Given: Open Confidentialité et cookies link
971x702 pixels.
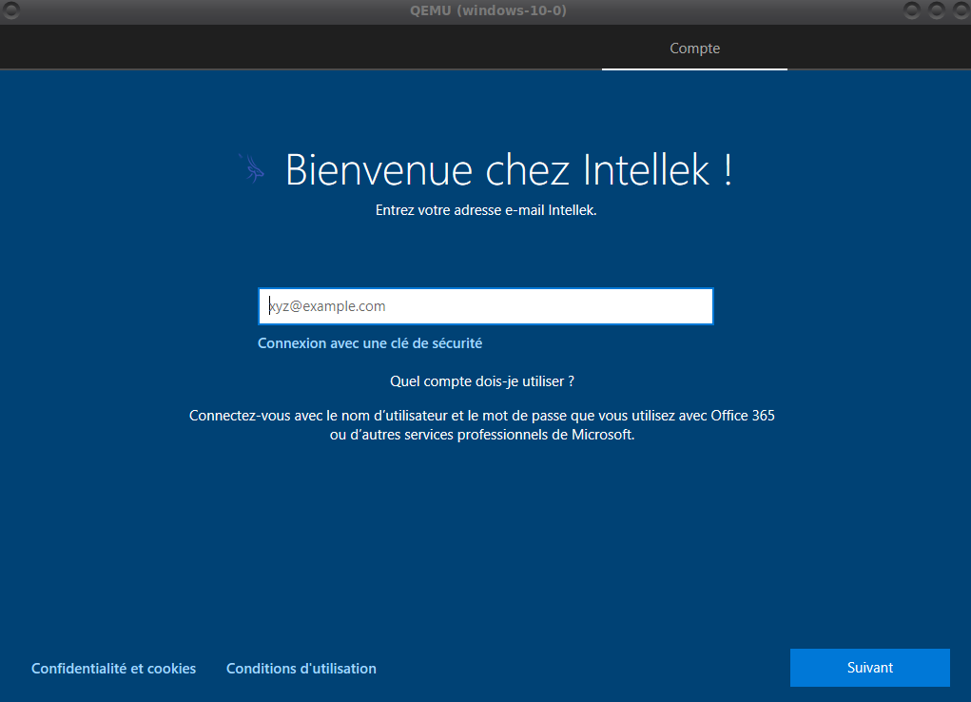Looking at the screenshot, I should tap(113, 669).
